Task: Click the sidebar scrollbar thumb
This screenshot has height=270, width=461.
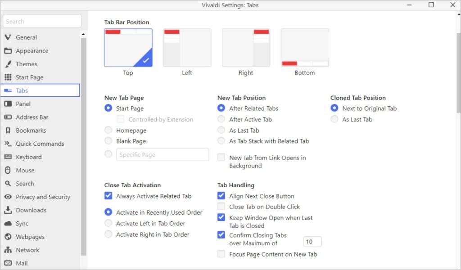Action: point(83,147)
